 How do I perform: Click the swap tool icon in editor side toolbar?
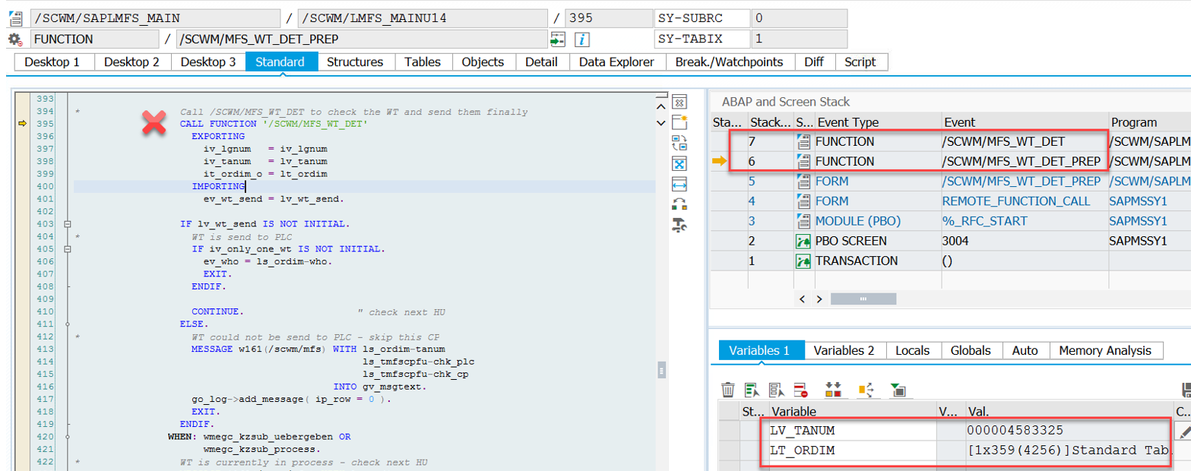click(680, 204)
